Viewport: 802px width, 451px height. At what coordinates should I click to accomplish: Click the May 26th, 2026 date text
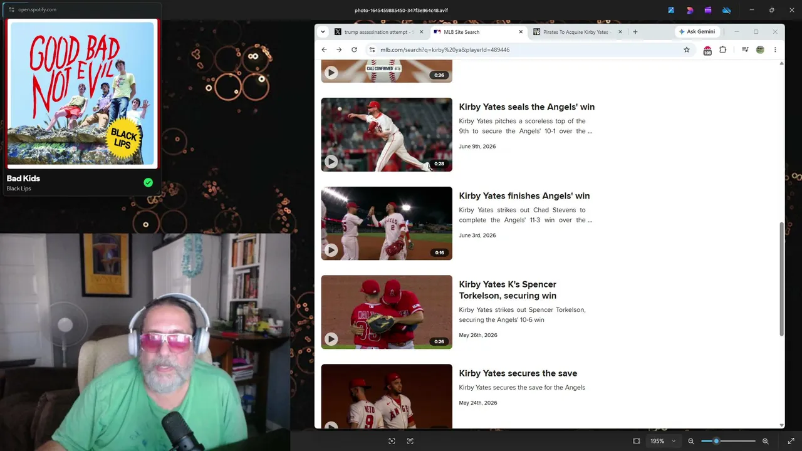pos(477,335)
